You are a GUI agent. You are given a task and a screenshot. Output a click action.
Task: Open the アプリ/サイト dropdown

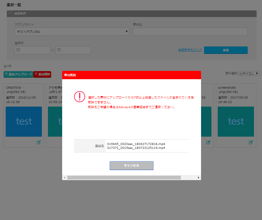(72, 32)
